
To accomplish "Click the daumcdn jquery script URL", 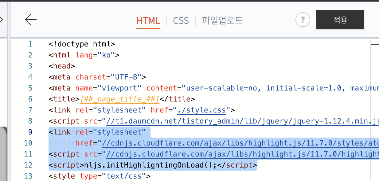I will 242,121.
